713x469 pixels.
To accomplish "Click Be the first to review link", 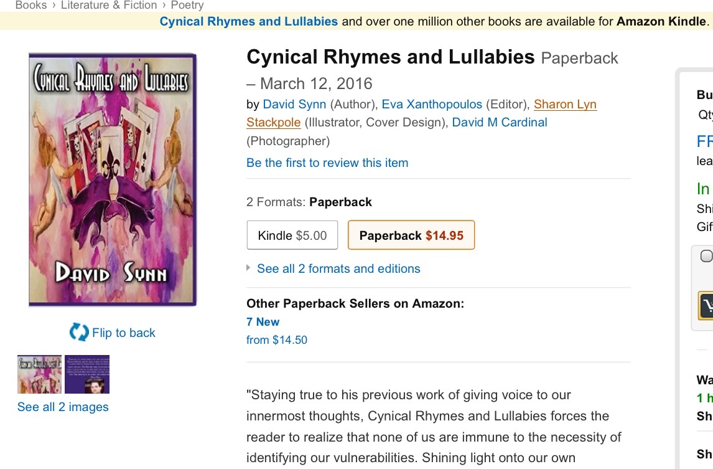I will click(x=327, y=163).
